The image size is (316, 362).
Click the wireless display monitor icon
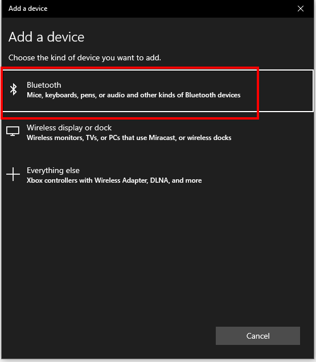13,131
